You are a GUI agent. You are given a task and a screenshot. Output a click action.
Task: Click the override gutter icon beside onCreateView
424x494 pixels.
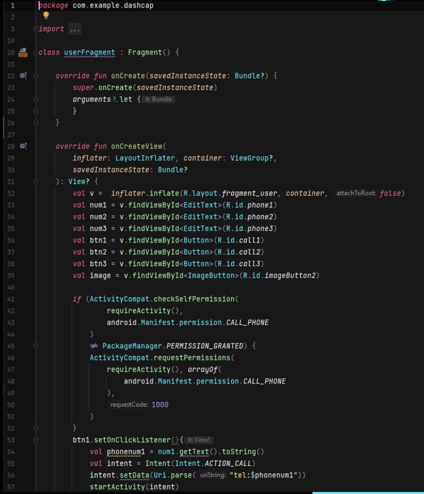23,146
